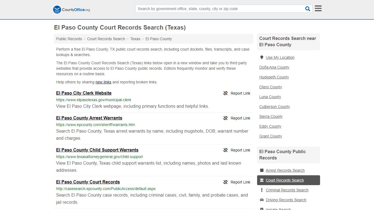Go to Texas breadcrumb
This screenshot has width=374, height=210.
[x=135, y=39]
